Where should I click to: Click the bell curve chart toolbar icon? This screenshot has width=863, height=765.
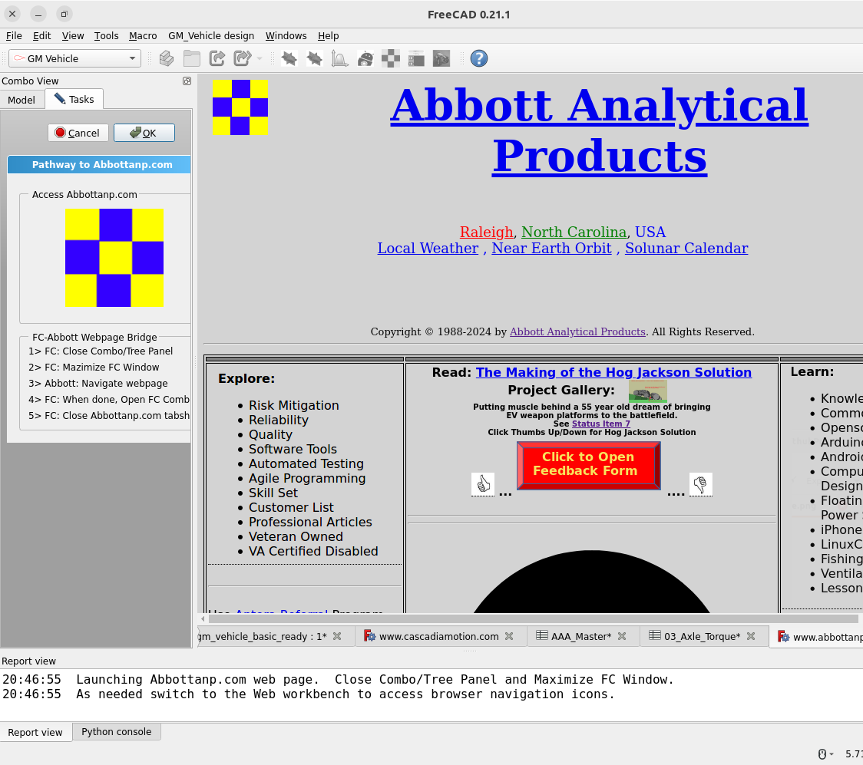tap(339, 58)
